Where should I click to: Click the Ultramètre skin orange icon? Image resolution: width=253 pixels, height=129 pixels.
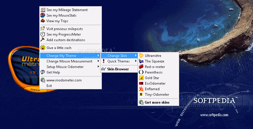coord(141,55)
